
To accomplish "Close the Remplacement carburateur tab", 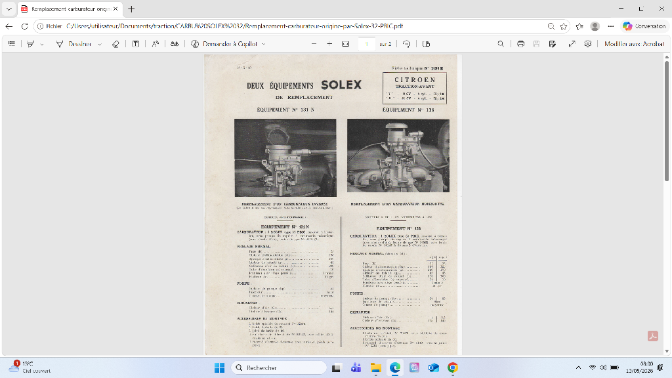I will [115, 9].
